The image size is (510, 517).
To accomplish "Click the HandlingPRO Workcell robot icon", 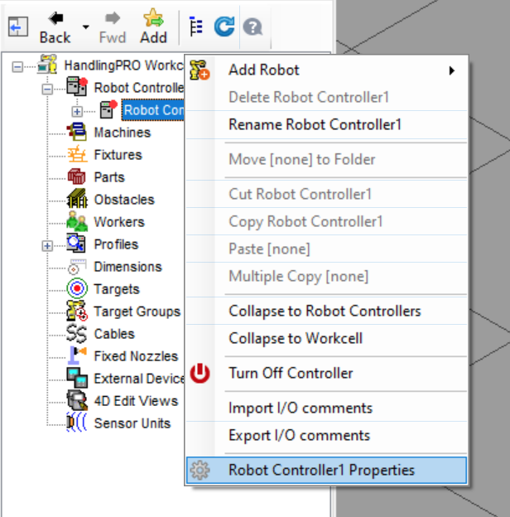I will 47,65.
